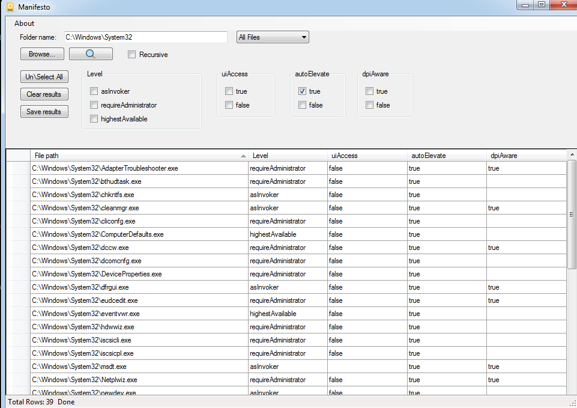
Task: Open the About menu
Action: pos(25,23)
